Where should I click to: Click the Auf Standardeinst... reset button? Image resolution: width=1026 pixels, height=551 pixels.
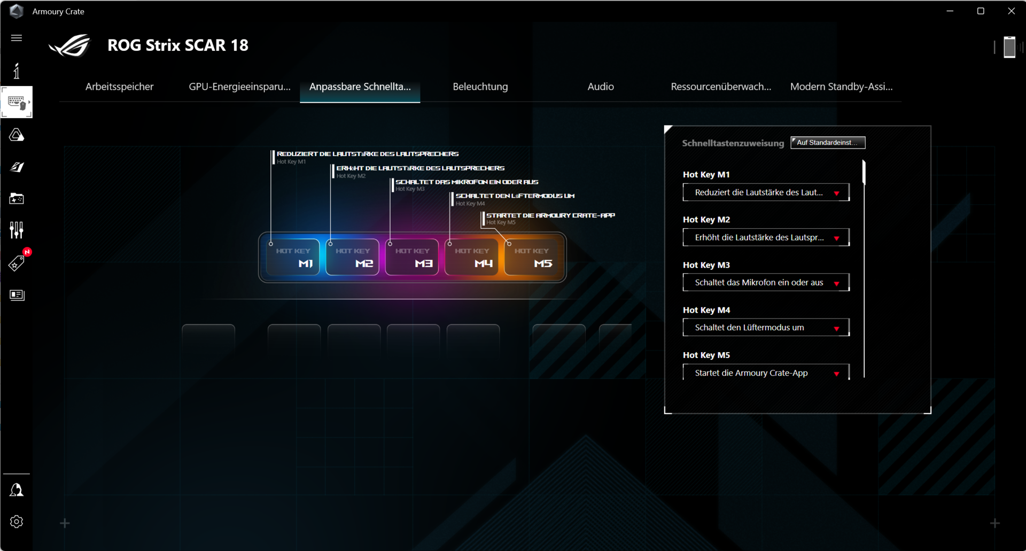(x=827, y=143)
